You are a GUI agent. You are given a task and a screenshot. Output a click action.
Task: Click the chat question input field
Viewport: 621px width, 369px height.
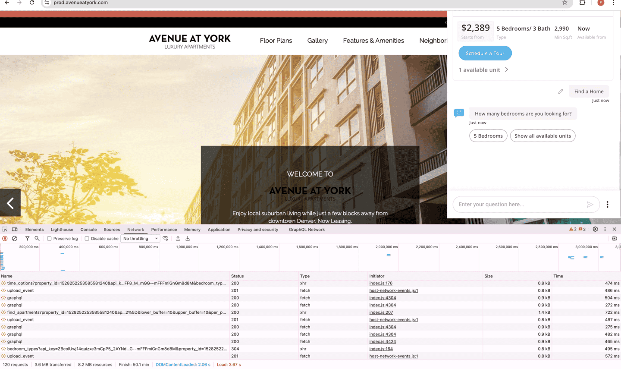click(520, 205)
